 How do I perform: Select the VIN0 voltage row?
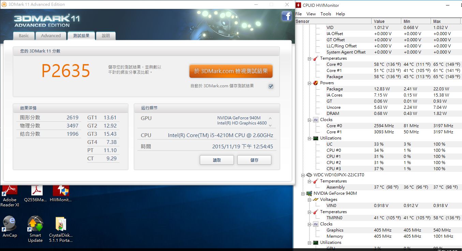pos(378,206)
